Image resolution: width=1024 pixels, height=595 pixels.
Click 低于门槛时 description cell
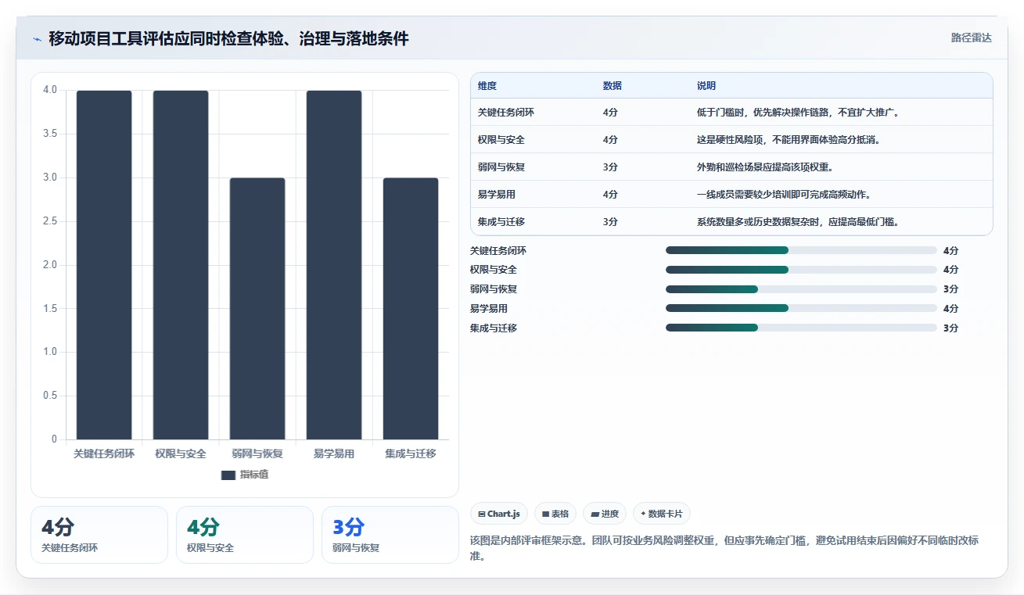[x=799, y=113]
